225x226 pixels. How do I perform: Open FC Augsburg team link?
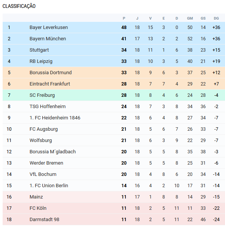coord(44,129)
